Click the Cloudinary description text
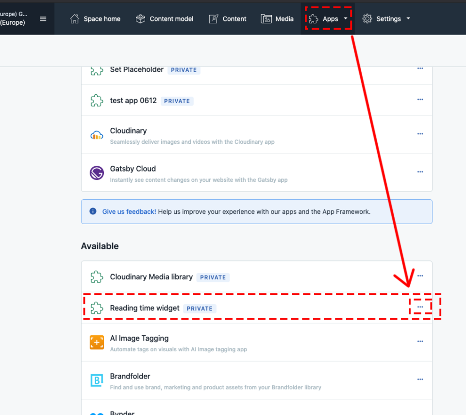The height and width of the screenshot is (415, 466). [192, 142]
